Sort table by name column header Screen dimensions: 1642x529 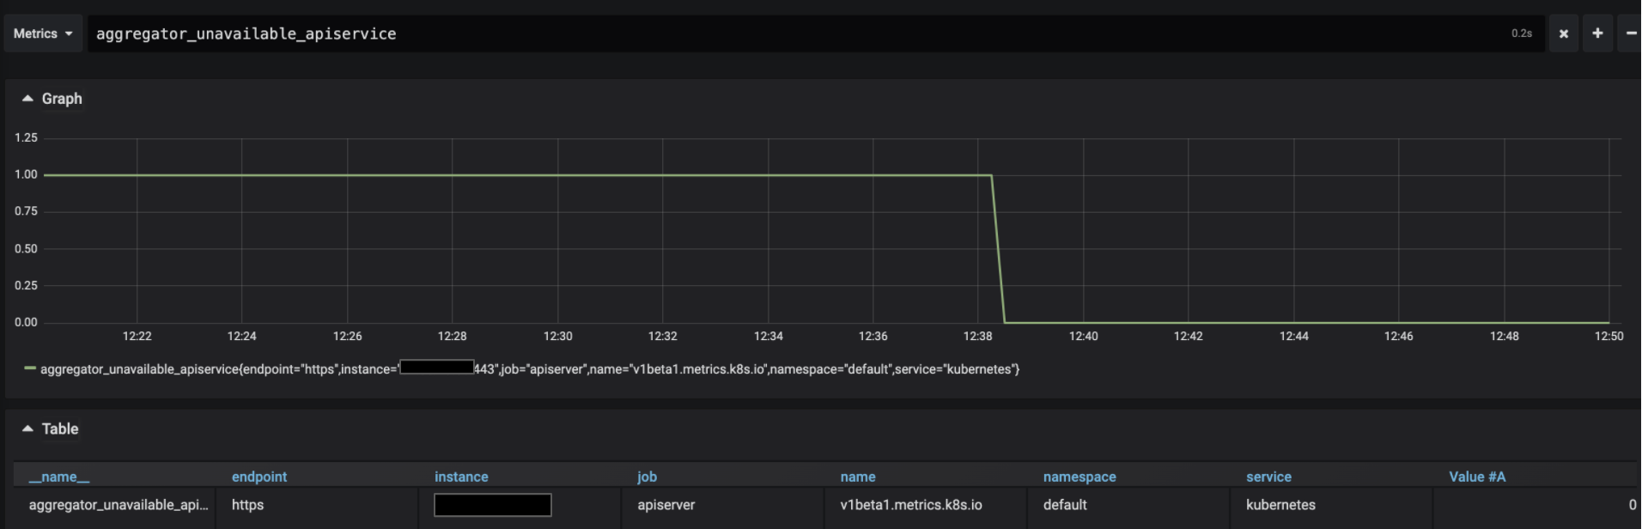(858, 477)
